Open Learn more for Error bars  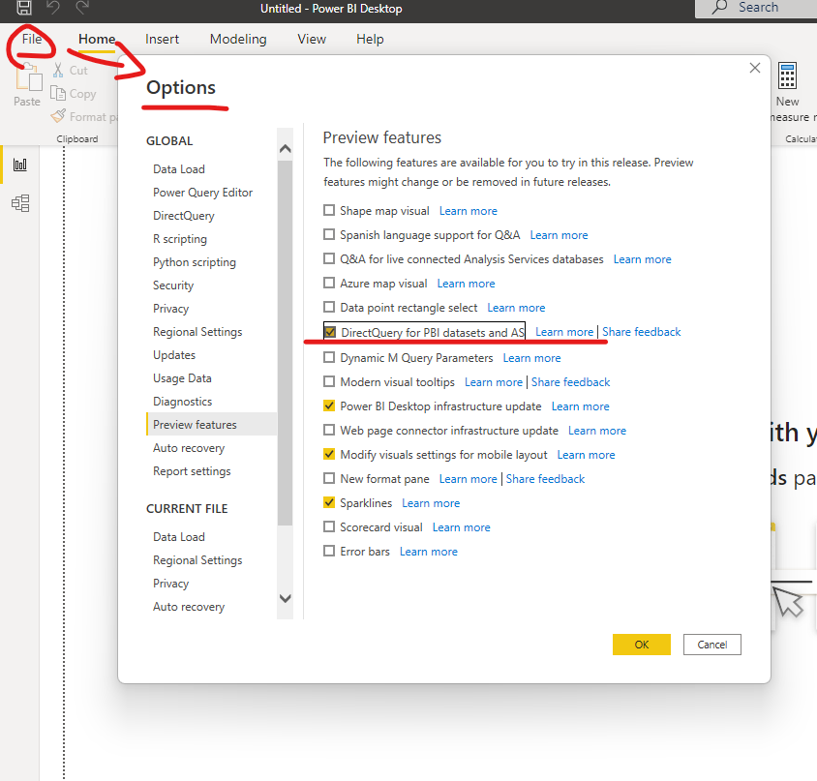coord(428,552)
